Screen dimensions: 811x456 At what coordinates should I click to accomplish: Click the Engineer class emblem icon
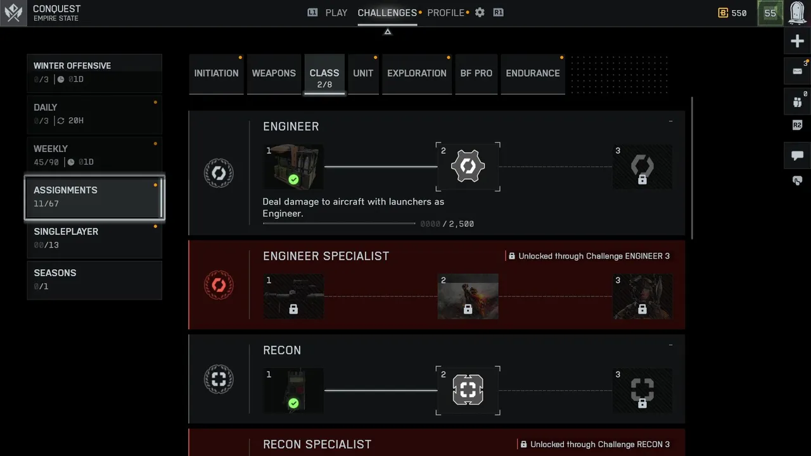pos(219,173)
